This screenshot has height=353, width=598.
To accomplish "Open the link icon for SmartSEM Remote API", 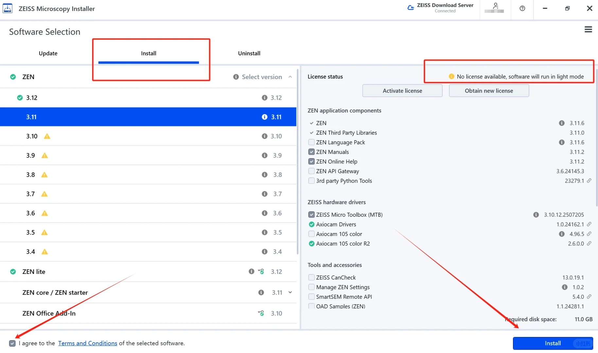I will pyautogui.click(x=589, y=297).
